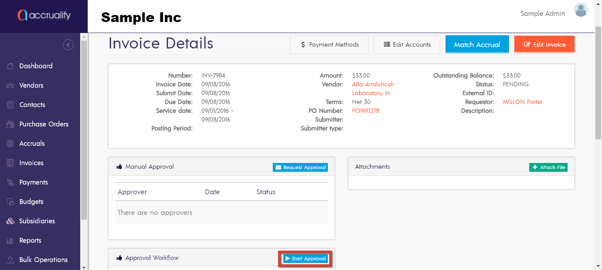
Task: Click the accrualify logo
Action: [44, 15]
